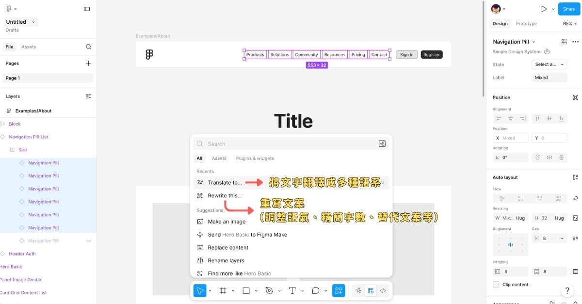Select the File tab in left panel
582x304 pixels.
[9, 47]
